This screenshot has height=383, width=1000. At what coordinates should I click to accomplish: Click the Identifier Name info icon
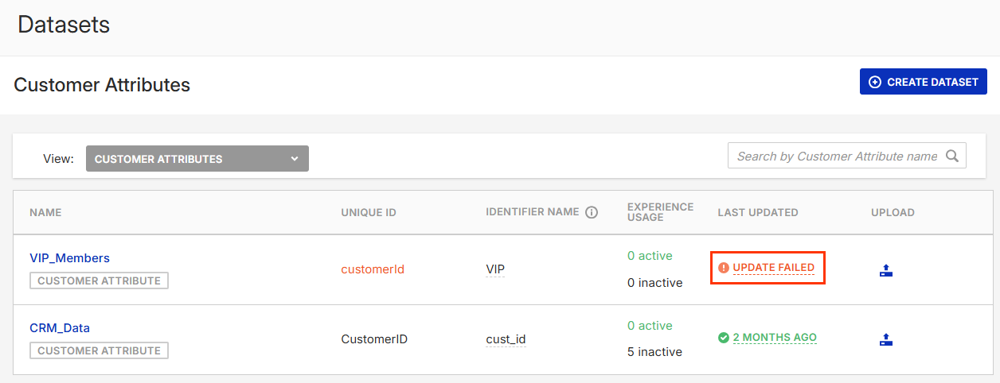click(x=592, y=212)
